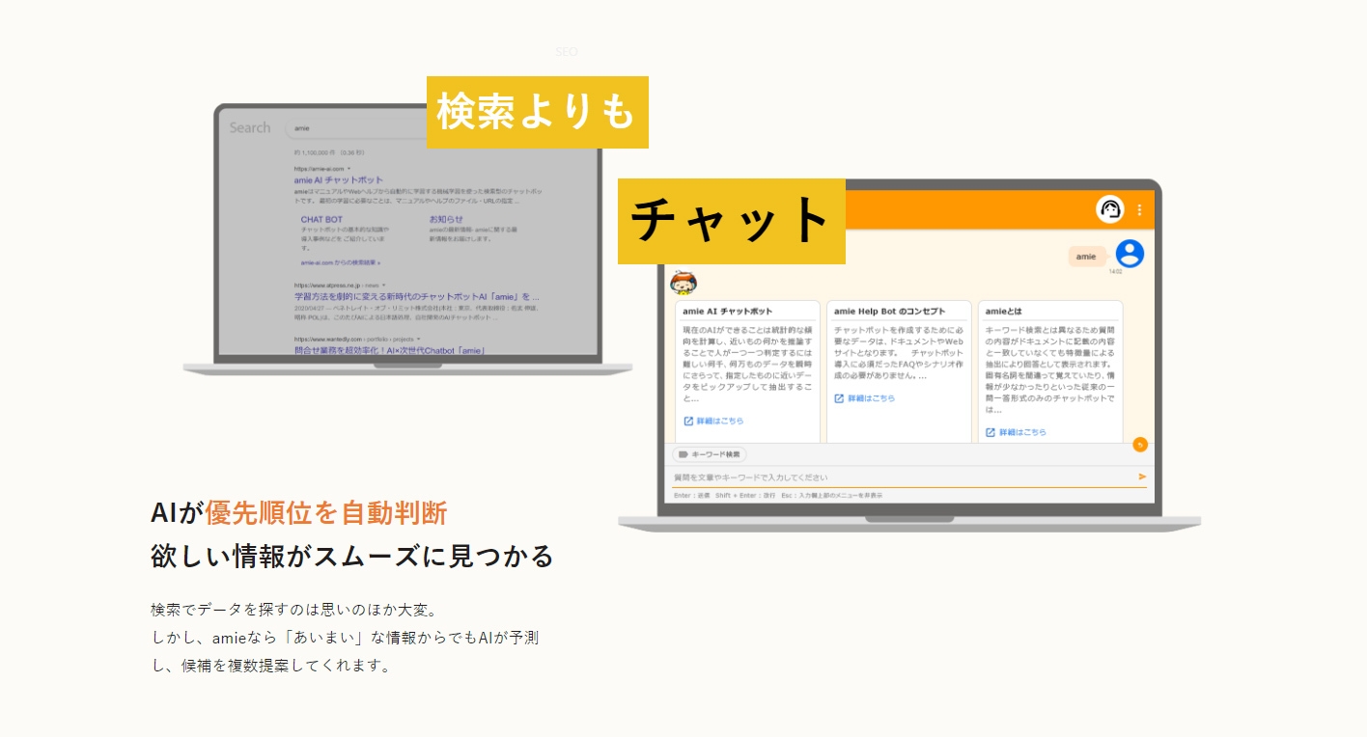
Task: Open 詳細はこちら link in amie AI チャットボット card
Action: [x=713, y=422]
